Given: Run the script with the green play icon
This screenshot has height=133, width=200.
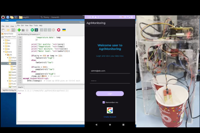Looking at the screenshot, I should click(32, 30).
